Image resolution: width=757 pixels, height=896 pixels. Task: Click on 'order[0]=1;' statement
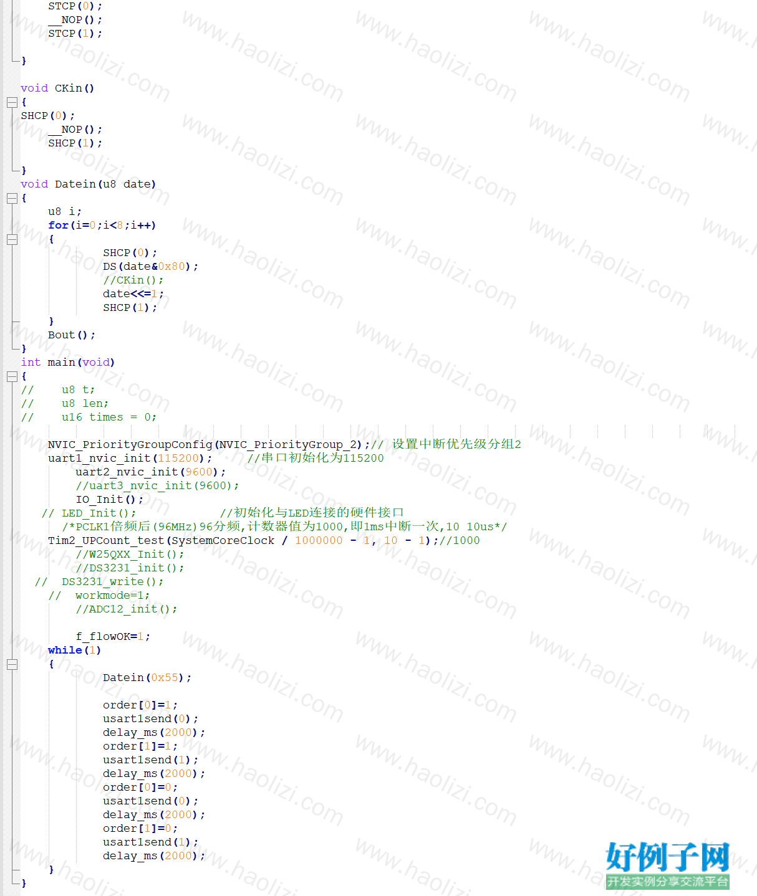tap(140, 705)
